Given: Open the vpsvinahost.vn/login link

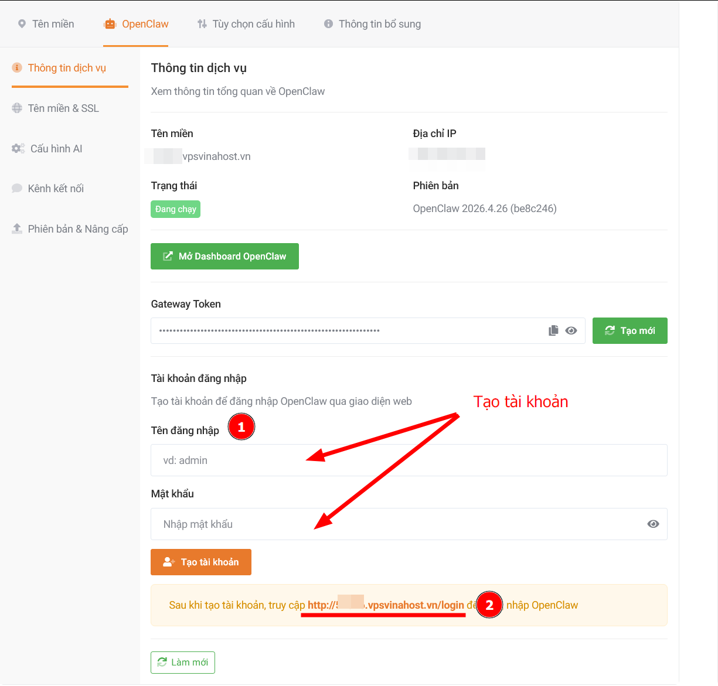Looking at the screenshot, I should click(x=386, y=605).
